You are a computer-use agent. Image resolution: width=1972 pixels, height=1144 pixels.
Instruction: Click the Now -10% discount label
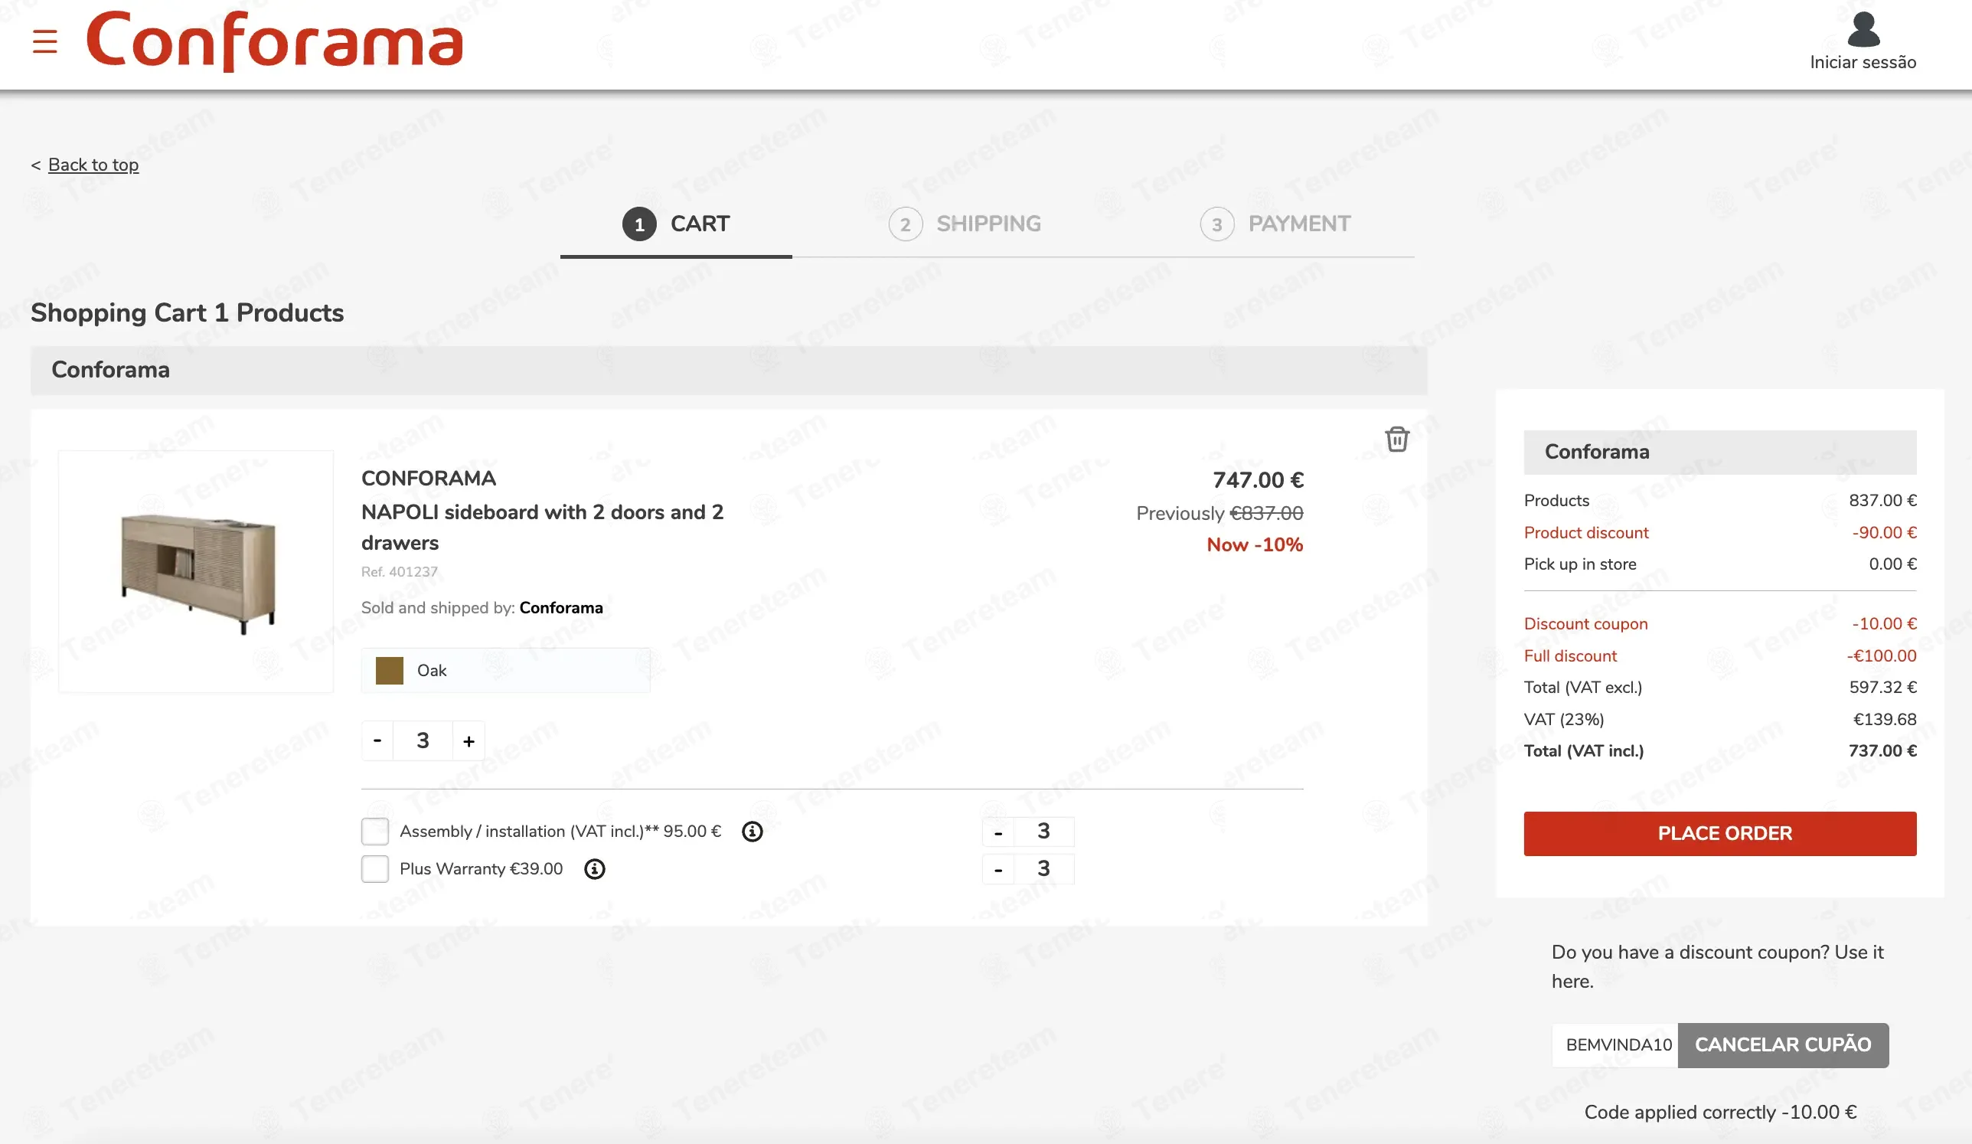[x=1255, y=544]
